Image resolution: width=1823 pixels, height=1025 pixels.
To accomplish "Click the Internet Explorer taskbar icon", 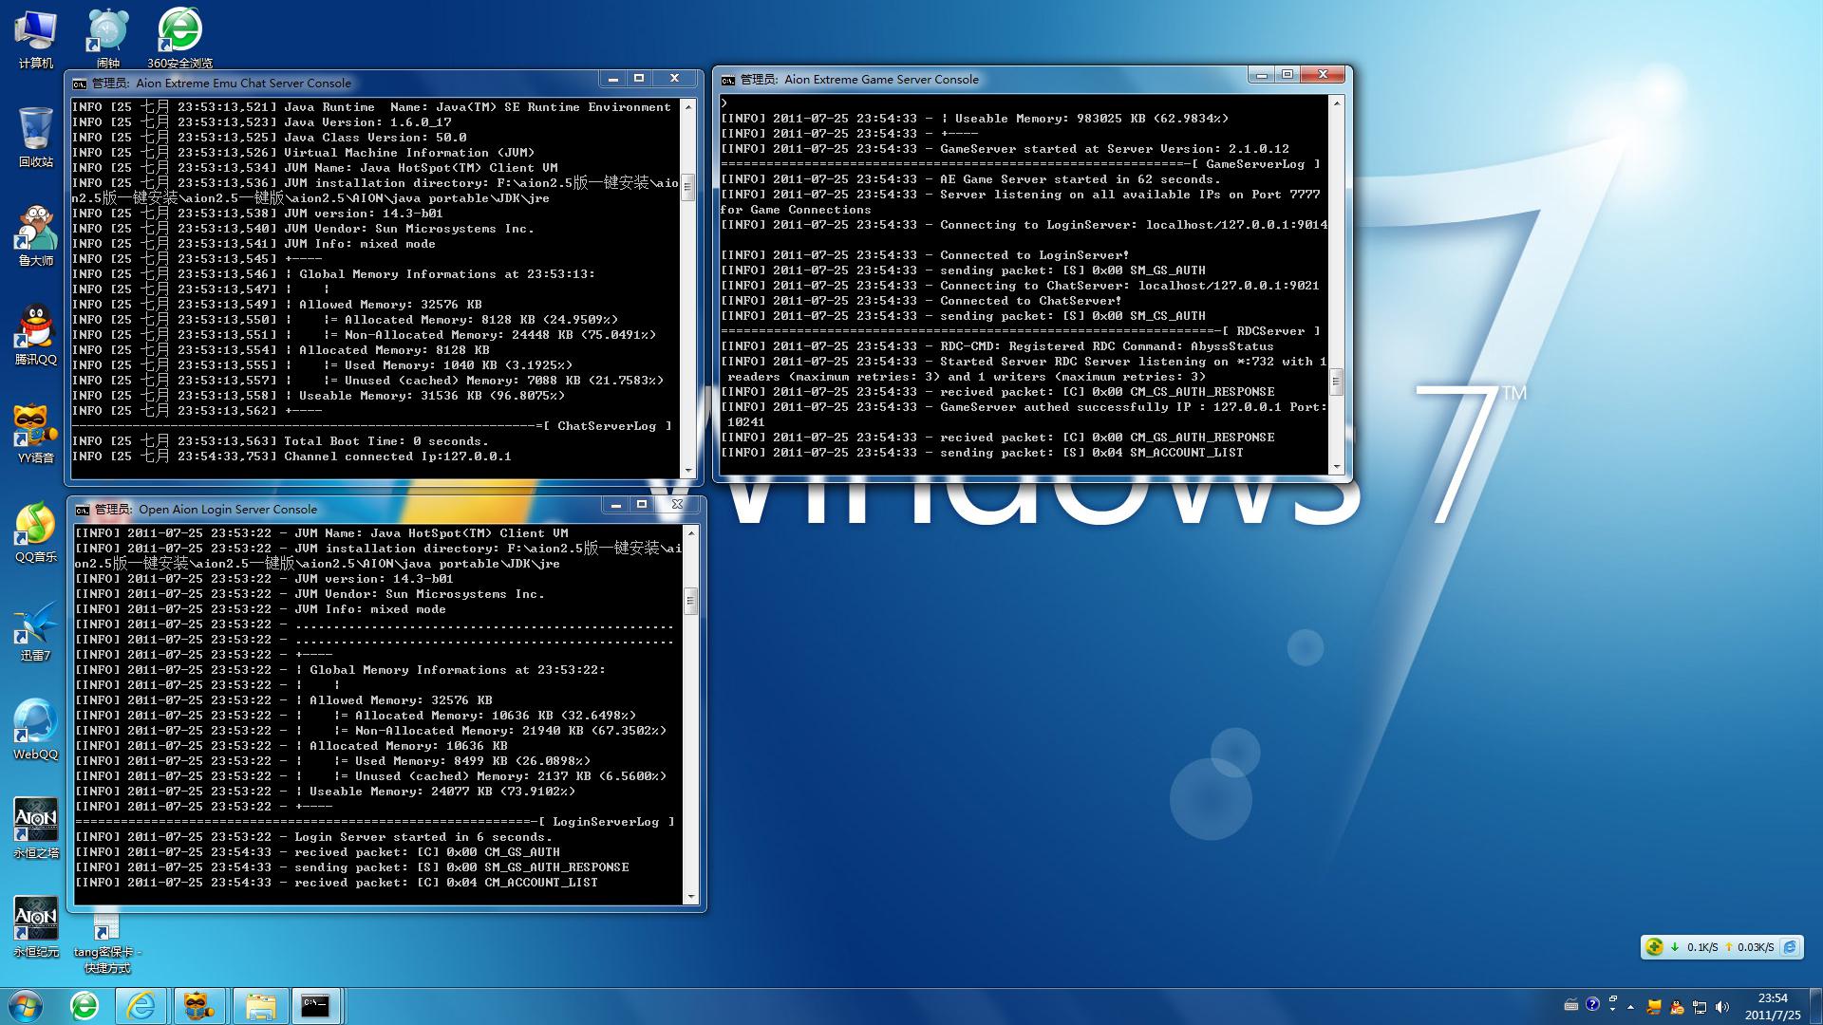I will click(x=141, y=1005).
